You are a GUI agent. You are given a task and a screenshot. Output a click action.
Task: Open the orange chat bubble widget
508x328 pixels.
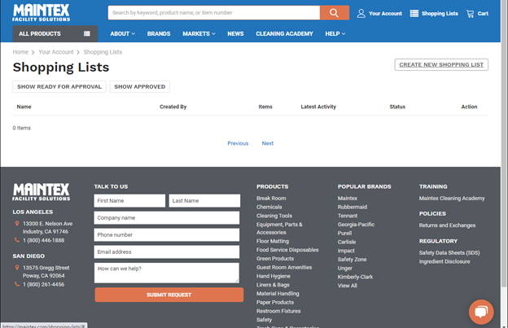(481, 312)
